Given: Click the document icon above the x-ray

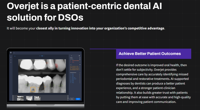Looking at the screenshot, I should [42, 56].
